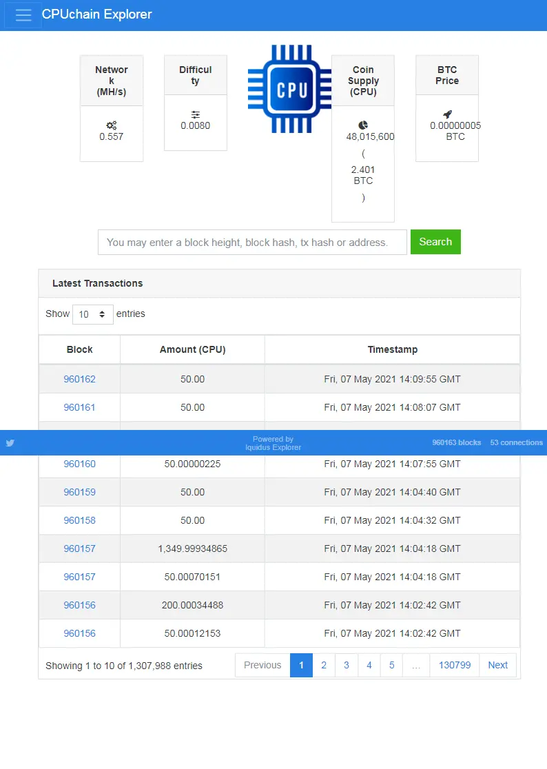
Task: Go to pagination page 2
Action: tap(324, 666)
